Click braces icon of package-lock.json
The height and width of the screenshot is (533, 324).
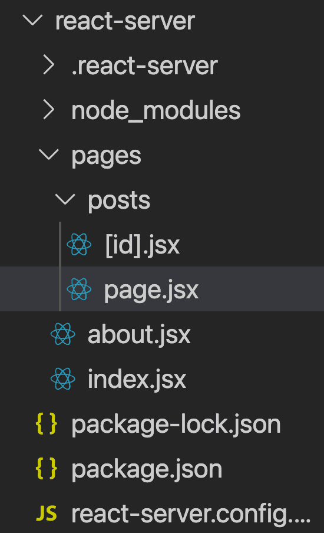[x=46, y=424]
